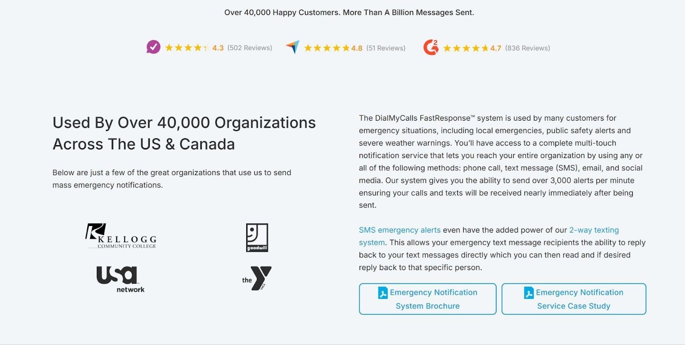Click the Goodwill logo
685x345 pixels.
[x=257, y=238]
